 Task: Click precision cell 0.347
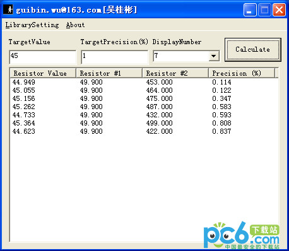[x=221, y=98]
